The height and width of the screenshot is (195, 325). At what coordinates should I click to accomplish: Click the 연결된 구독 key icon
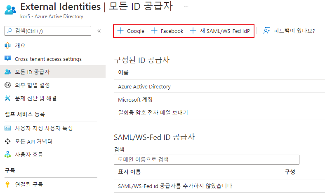pos(8,184)
